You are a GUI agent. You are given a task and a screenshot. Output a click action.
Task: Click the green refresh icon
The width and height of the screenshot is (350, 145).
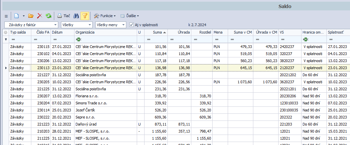coord(49,16)
